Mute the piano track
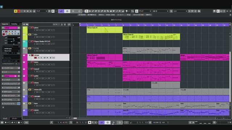Viewport: 232px width, 130px height. coord(30,28)
